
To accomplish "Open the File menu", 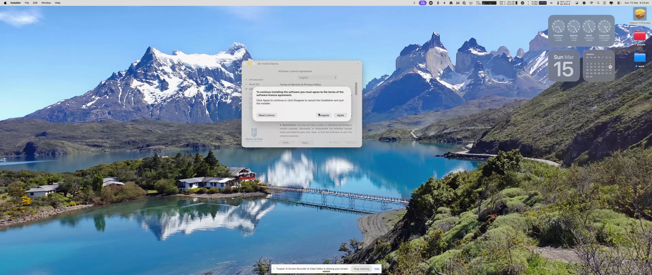I will click(x=27, y=3).
